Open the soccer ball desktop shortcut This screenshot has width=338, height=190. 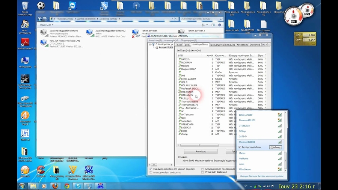(x=41, y=6)
